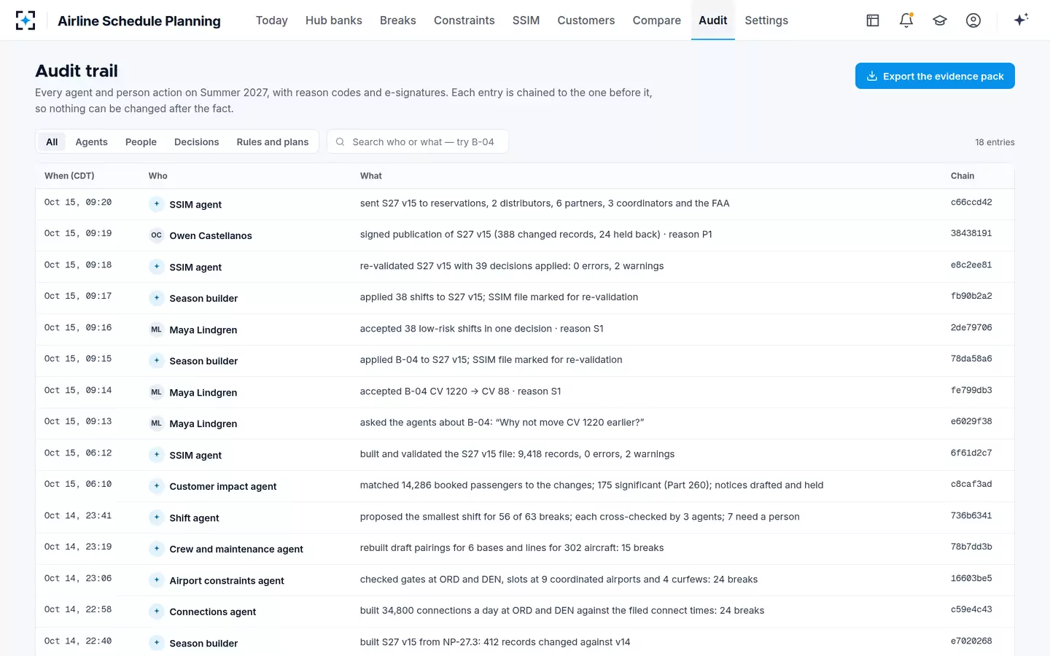Image resolution: width=1050 pixels, height=656 pixels.
Task: Click the Oct 14, 23:41 timestamp
Action: click(x=78, y=516)
